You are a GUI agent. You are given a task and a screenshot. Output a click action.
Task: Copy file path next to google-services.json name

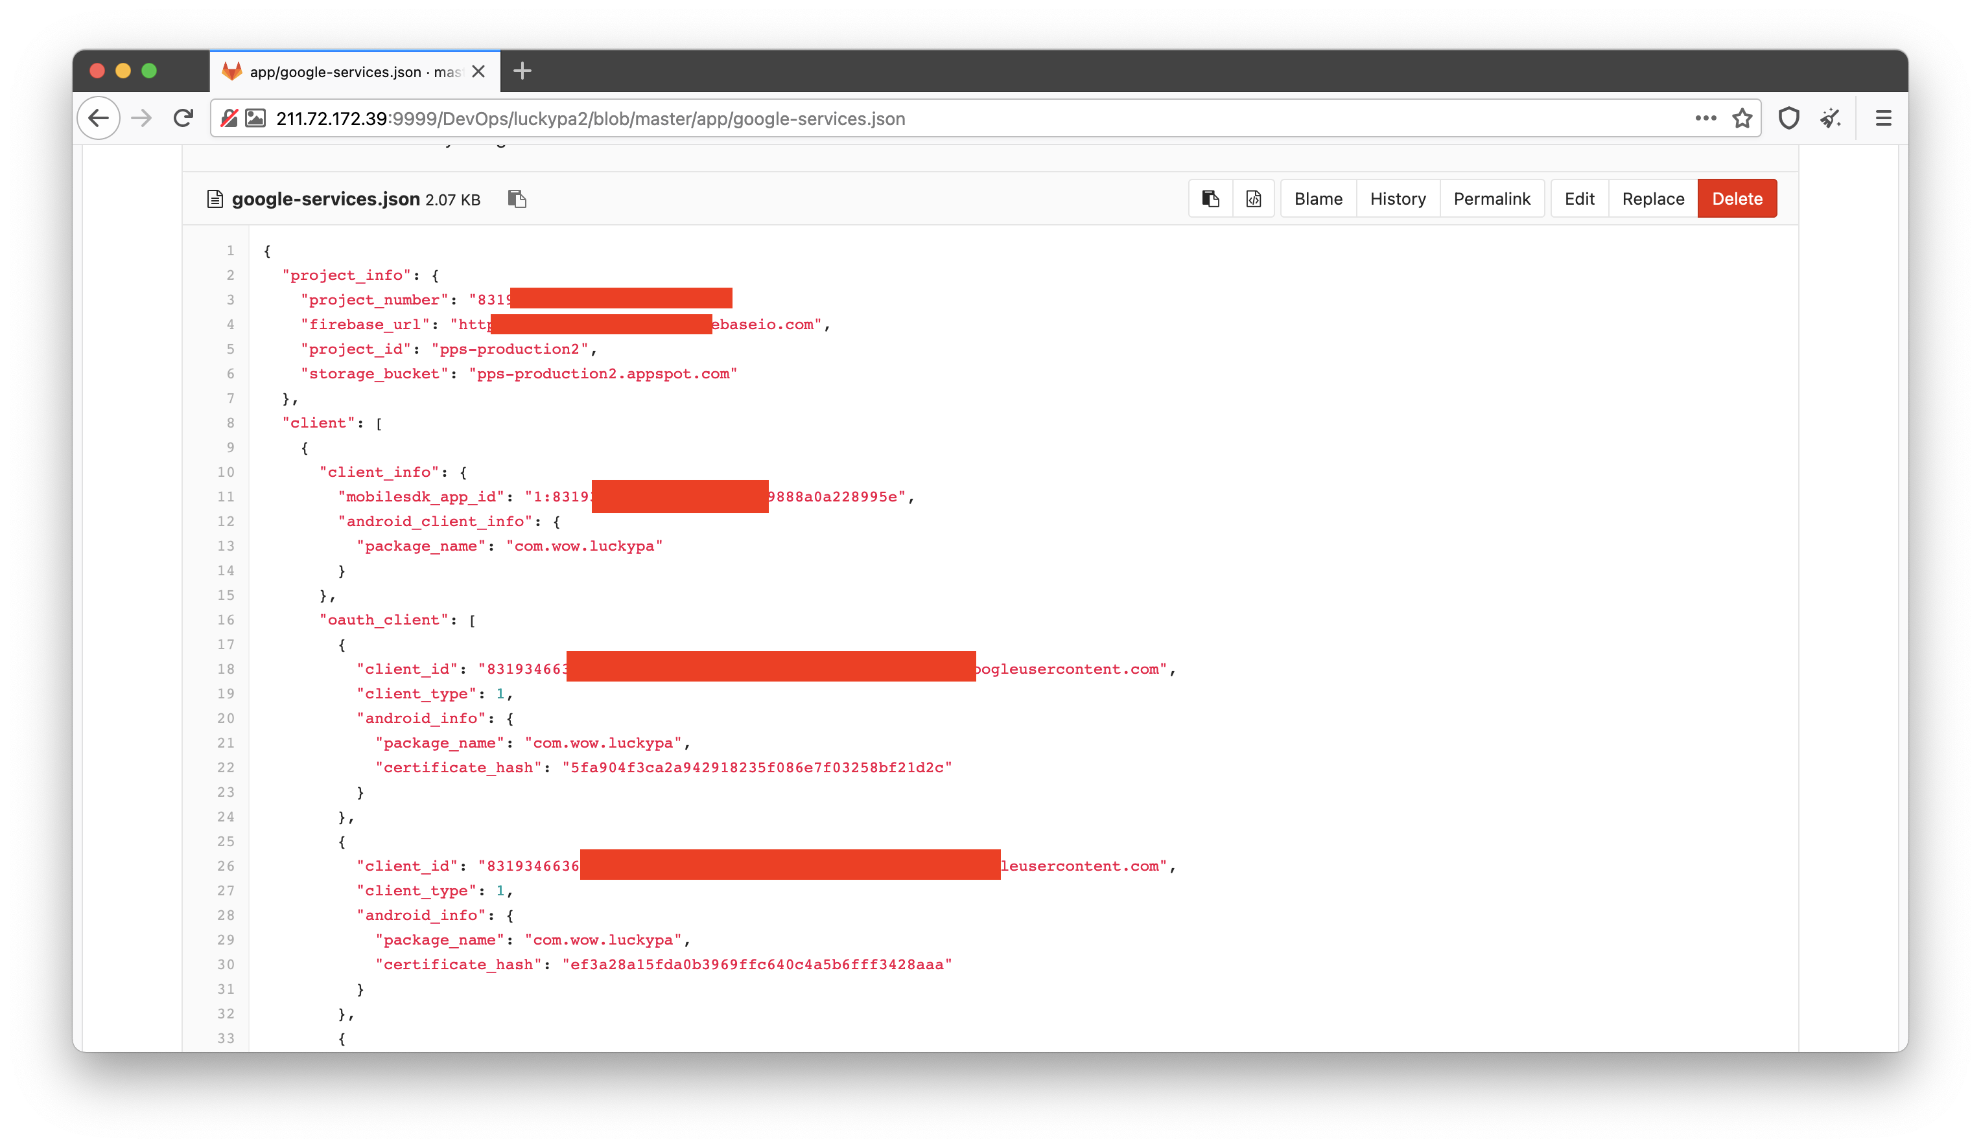pos(517,199)
